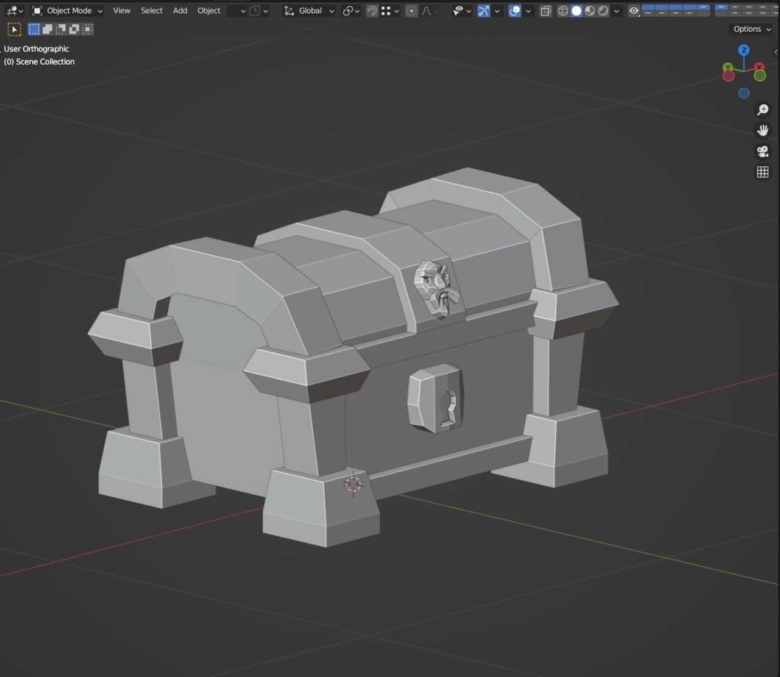Image resolution: width=780 pixels, height=677 pixels.
Task: Enable Proportional Editing icon
Action: (411, 10)
